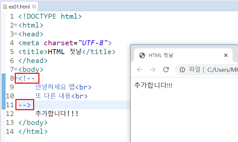This screenshot has width=238, height=142.
Task: Select the ex01.html editor tab
Action: click(19, 7)
